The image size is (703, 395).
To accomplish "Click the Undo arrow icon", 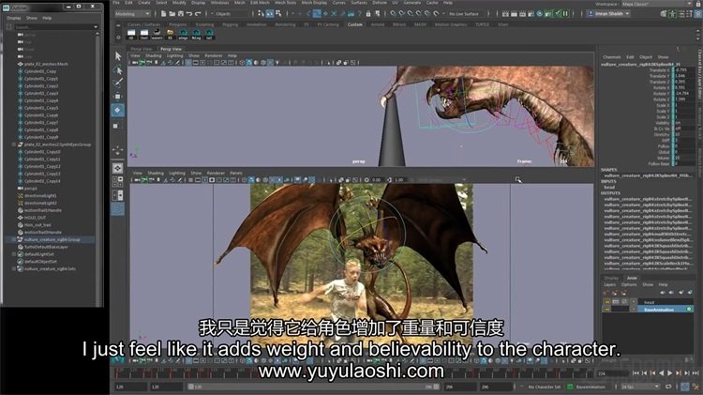I will (x=189, y=14).
